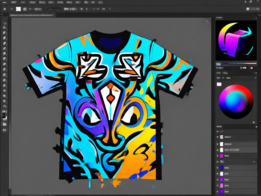Open the last menu in the menu bar
This screenshot has height=196, width=261.
pyautogui.click(x=100, y=2)
